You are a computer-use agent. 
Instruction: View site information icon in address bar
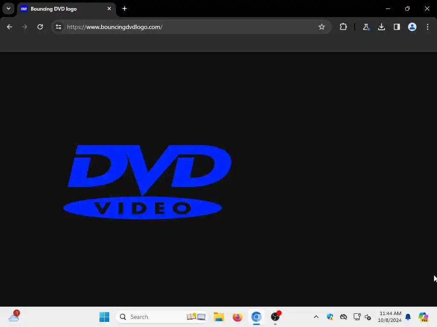58,27
